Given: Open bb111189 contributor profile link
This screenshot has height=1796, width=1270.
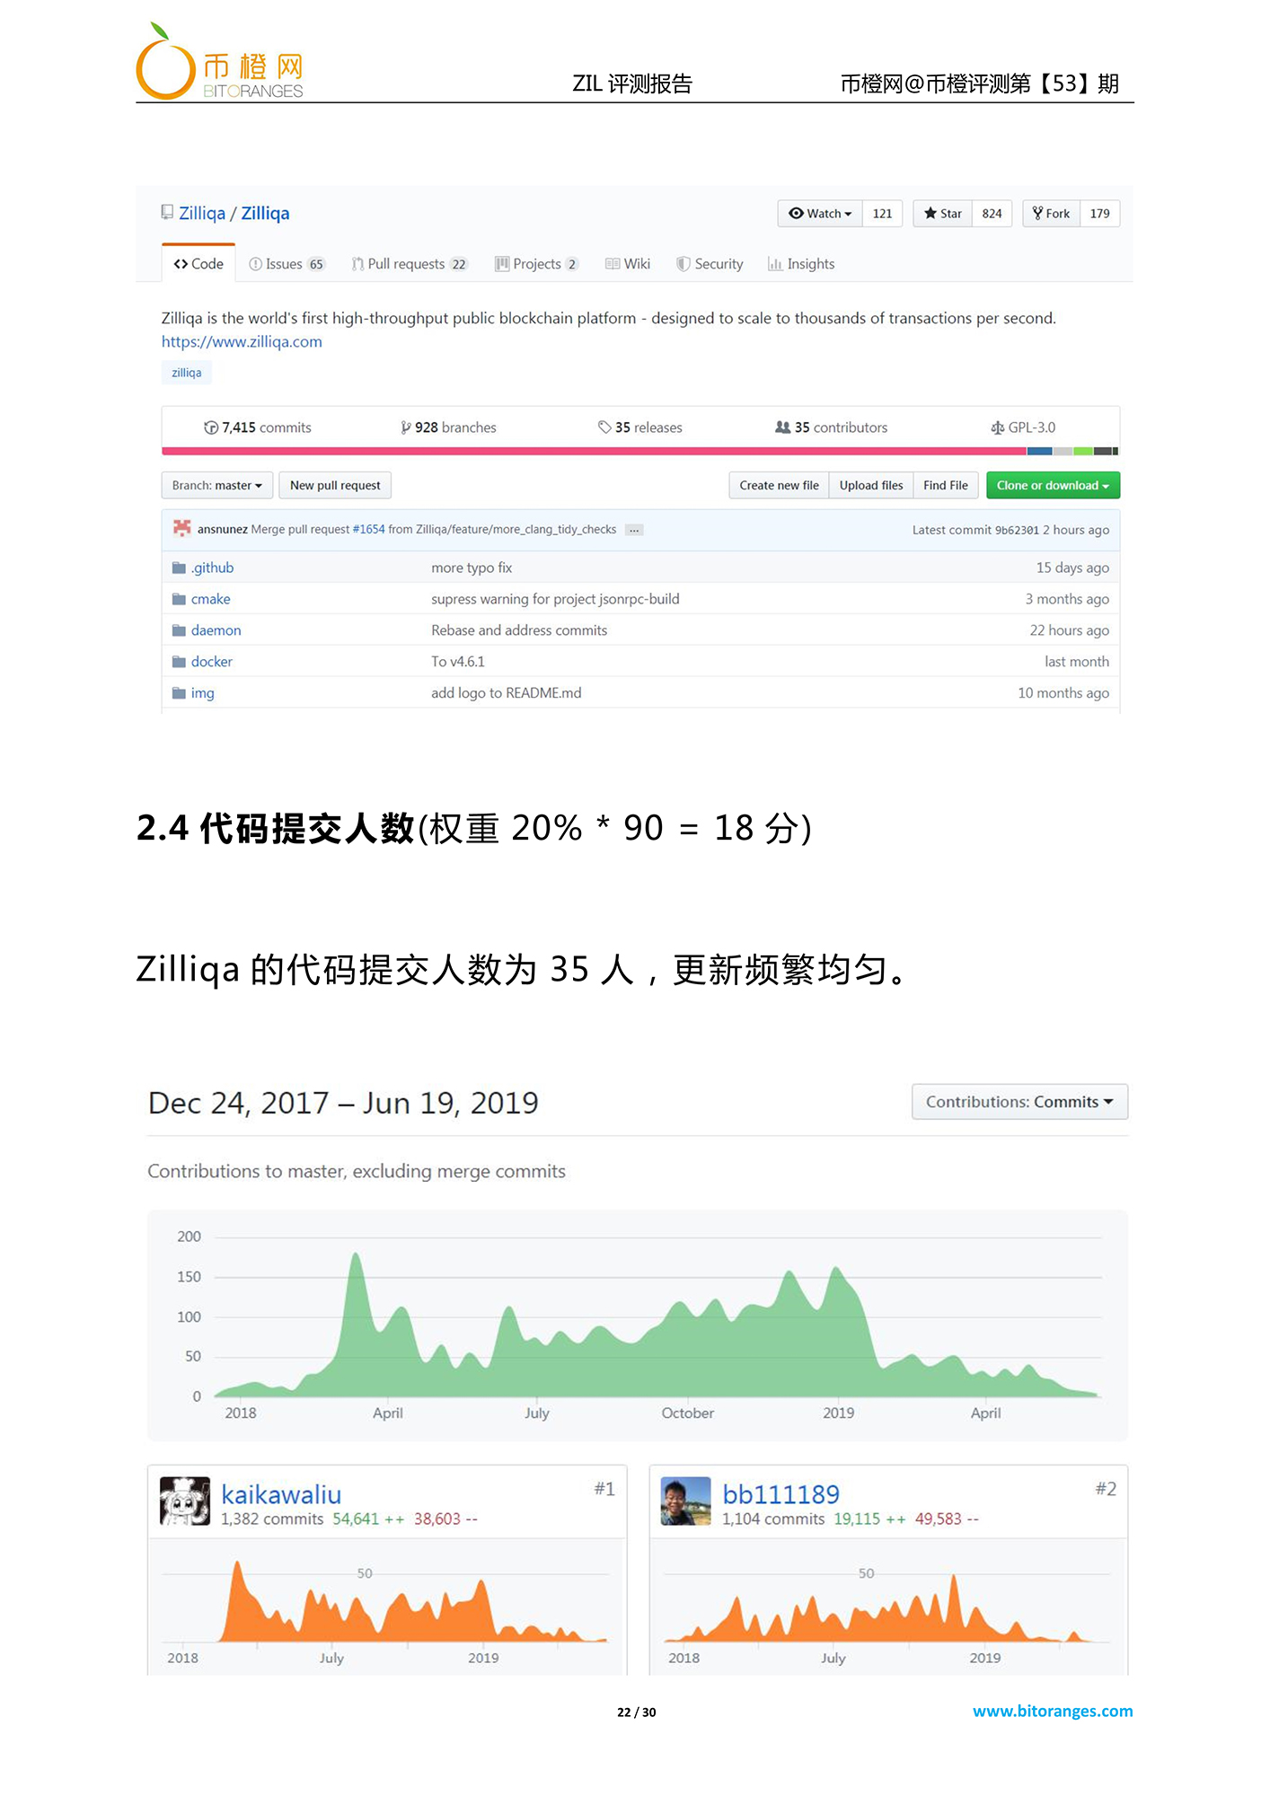Looking at the screenshot, I should coord(781,1494).
